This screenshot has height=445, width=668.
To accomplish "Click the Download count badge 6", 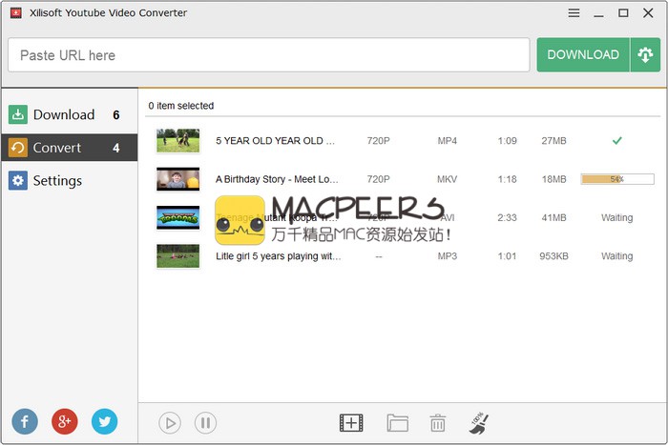I will (x=115, y=115).
